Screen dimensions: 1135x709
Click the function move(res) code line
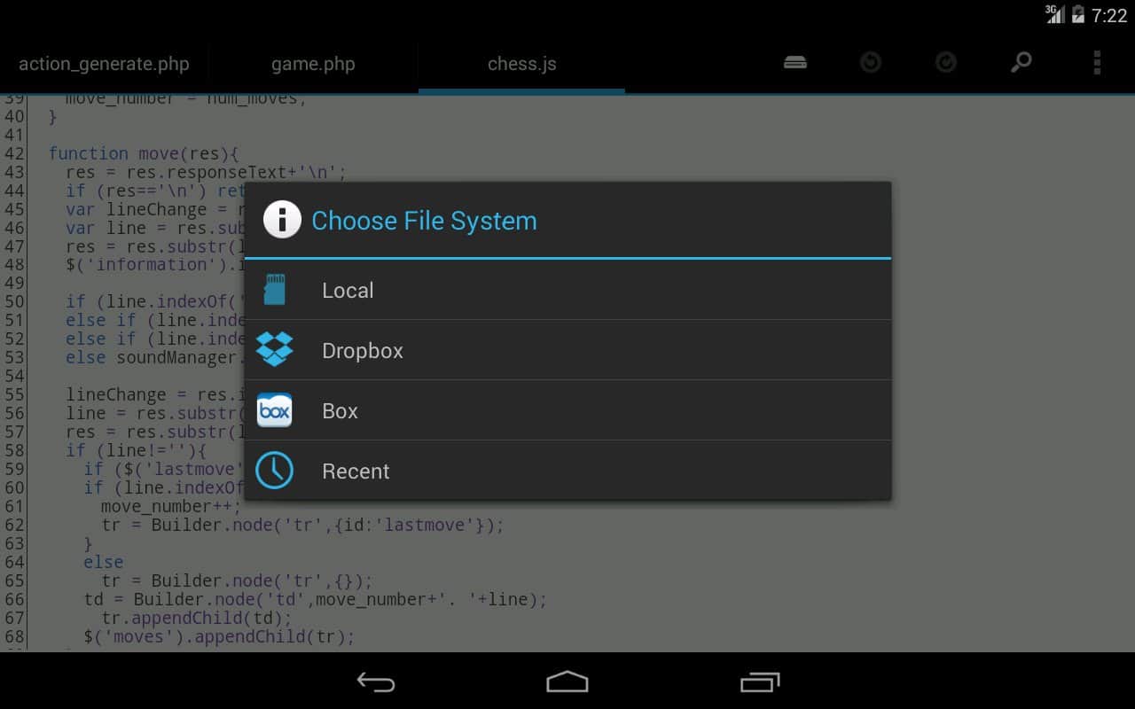point(144,153)
